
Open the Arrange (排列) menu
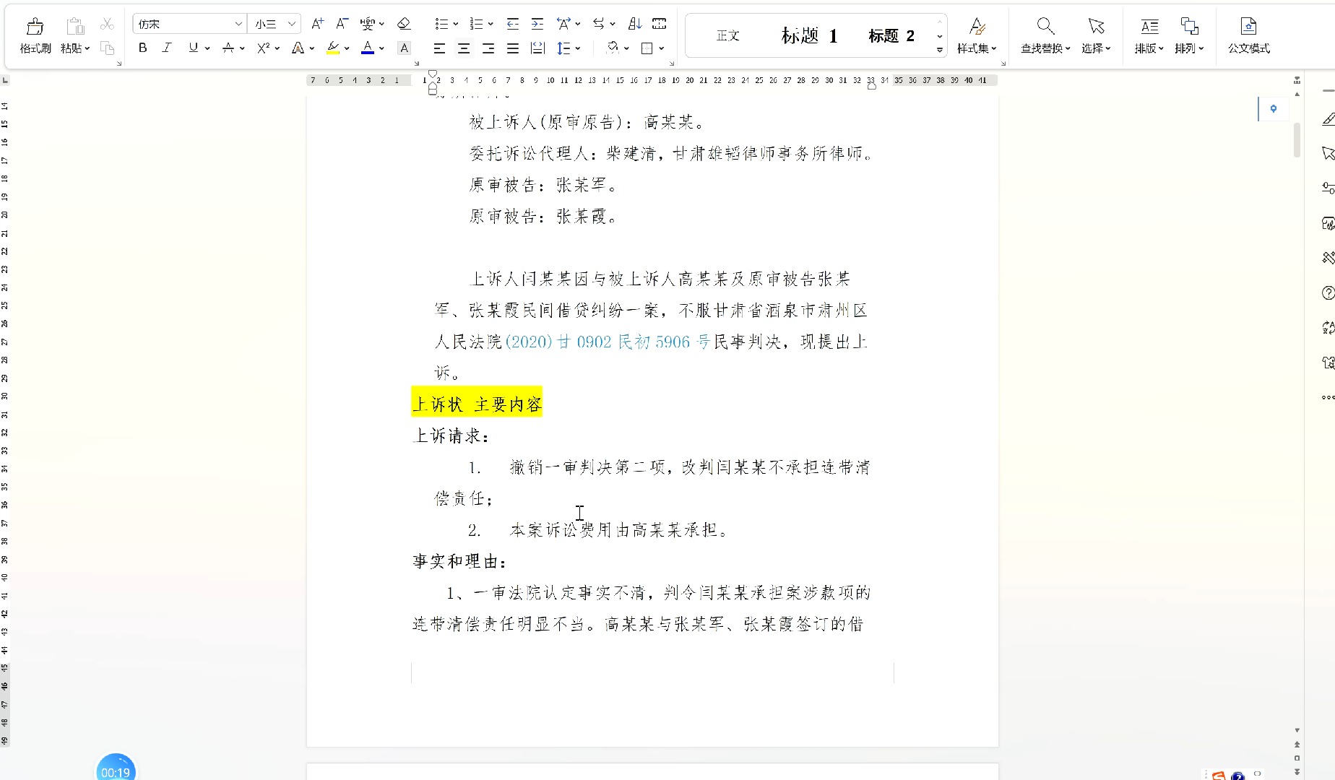point(1189,36)
